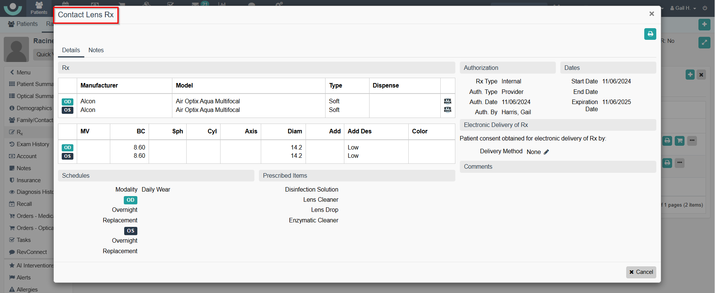Open the first row's ellipsis more-options menu
This screenshot has width=715, height=293.
pyautogui.click(x=692, y=141)
